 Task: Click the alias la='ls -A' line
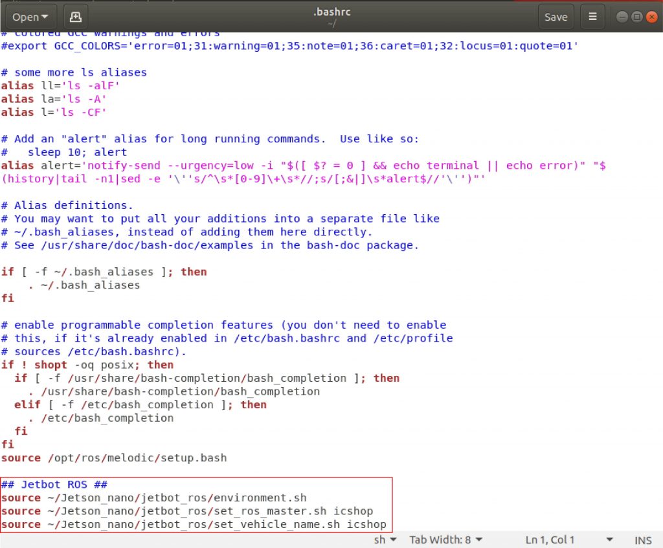point(54,99)
